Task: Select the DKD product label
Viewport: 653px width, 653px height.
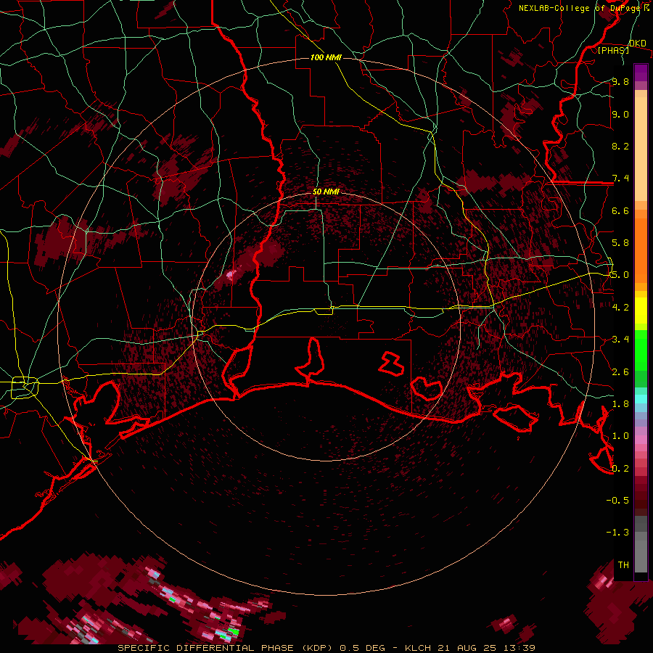Action: [637, 44]
